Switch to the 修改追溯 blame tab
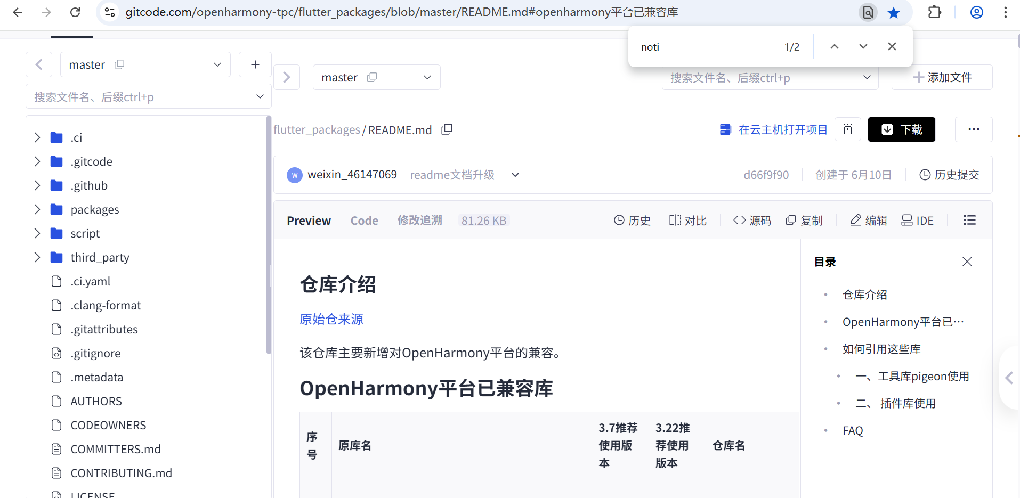 (420, 221)
